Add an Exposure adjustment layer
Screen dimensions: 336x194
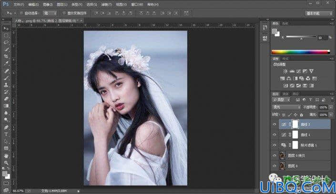tap(305, 71)
